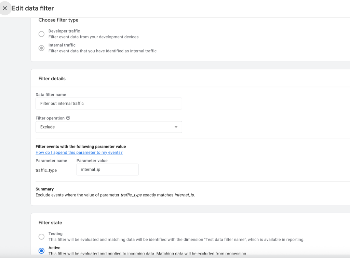Expand the Filter operation dropdown arrow

(176, 127)
